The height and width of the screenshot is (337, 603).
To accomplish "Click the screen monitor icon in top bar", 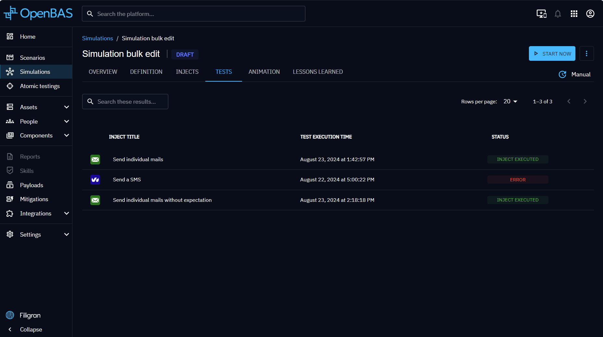I will (x=541, y=14).
